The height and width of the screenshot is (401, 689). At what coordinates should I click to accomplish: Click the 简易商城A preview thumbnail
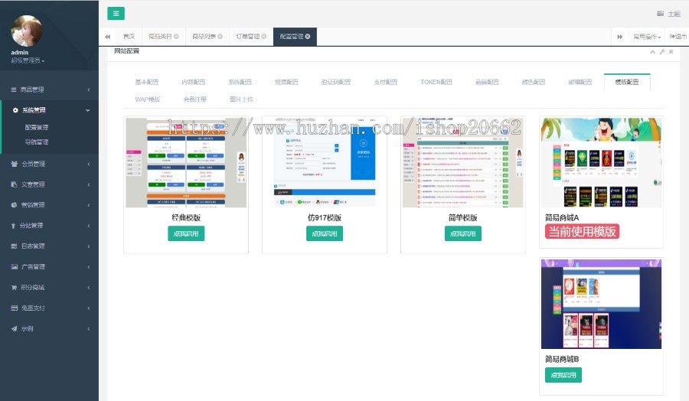601,162
